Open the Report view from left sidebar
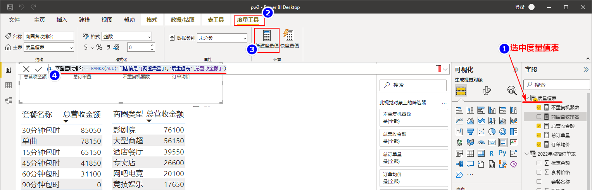The image size is (592, 190). tap(8, 70)
